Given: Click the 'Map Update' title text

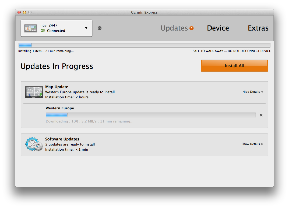Looking at the screenshot, I should coord(57,87).
